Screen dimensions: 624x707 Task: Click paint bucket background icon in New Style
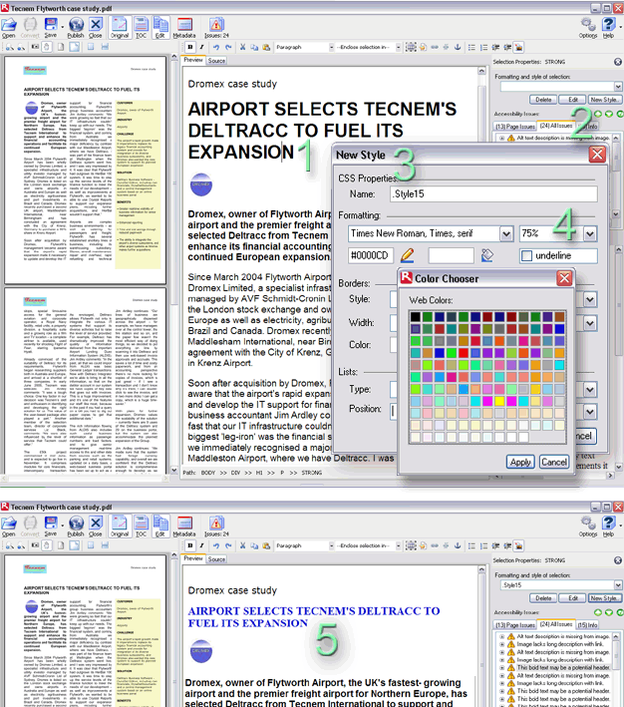[x=486, y=255]
